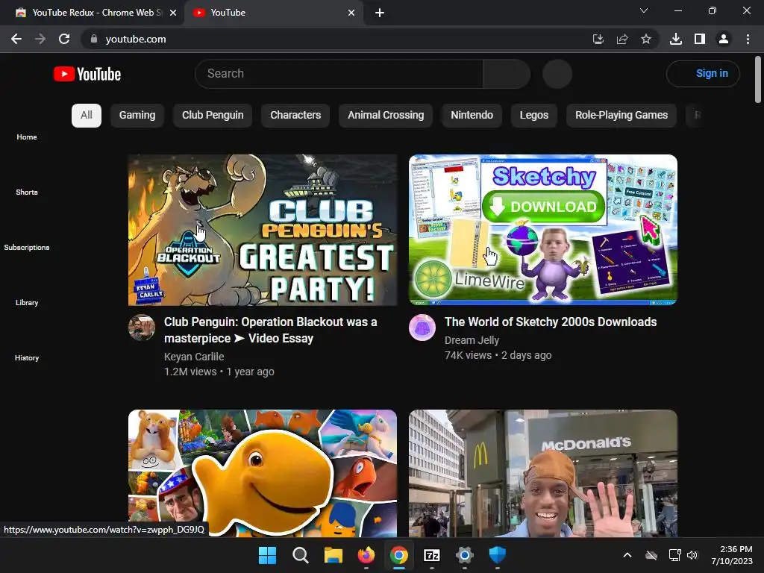Click the search submit button beside Search field
The width and height of the screenshot is (764, 573).
click(x=507, y=74)
